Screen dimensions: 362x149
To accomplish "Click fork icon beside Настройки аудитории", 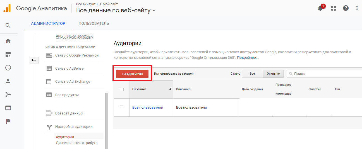I will (x=49, y=127).
